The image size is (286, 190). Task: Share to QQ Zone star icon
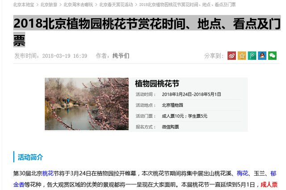(242, 56)
